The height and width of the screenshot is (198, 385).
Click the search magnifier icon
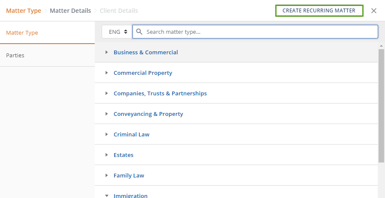point(139,32)
